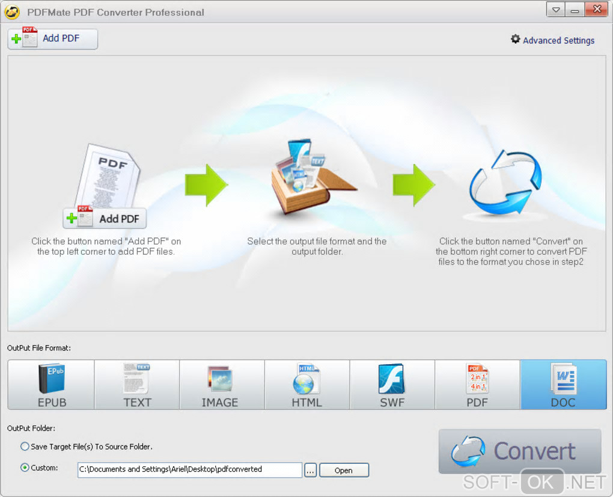The height and width of the screenshot is (497, 613).
Task: Click the Advanced Settings gear icon
Action: pos(516,39)
